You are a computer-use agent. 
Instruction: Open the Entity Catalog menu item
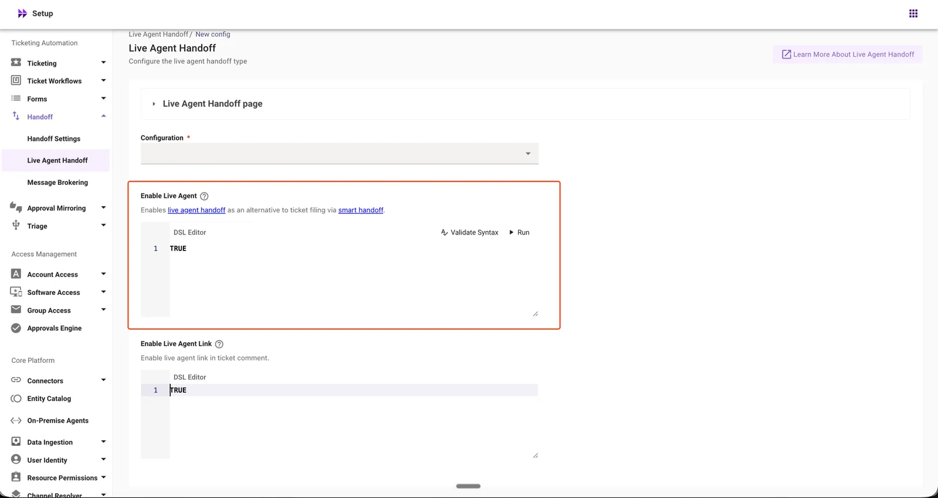tap(49, 399)
